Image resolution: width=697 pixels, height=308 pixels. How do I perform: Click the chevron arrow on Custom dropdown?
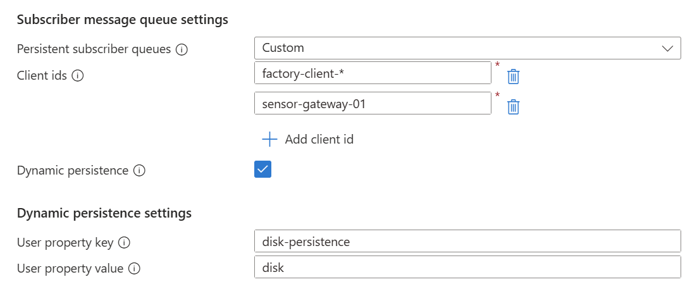point(667,49)
